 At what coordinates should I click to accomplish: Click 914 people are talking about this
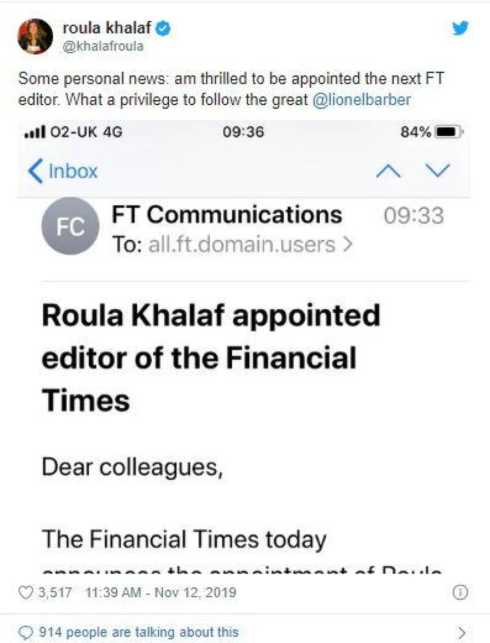tap(139, 632)
